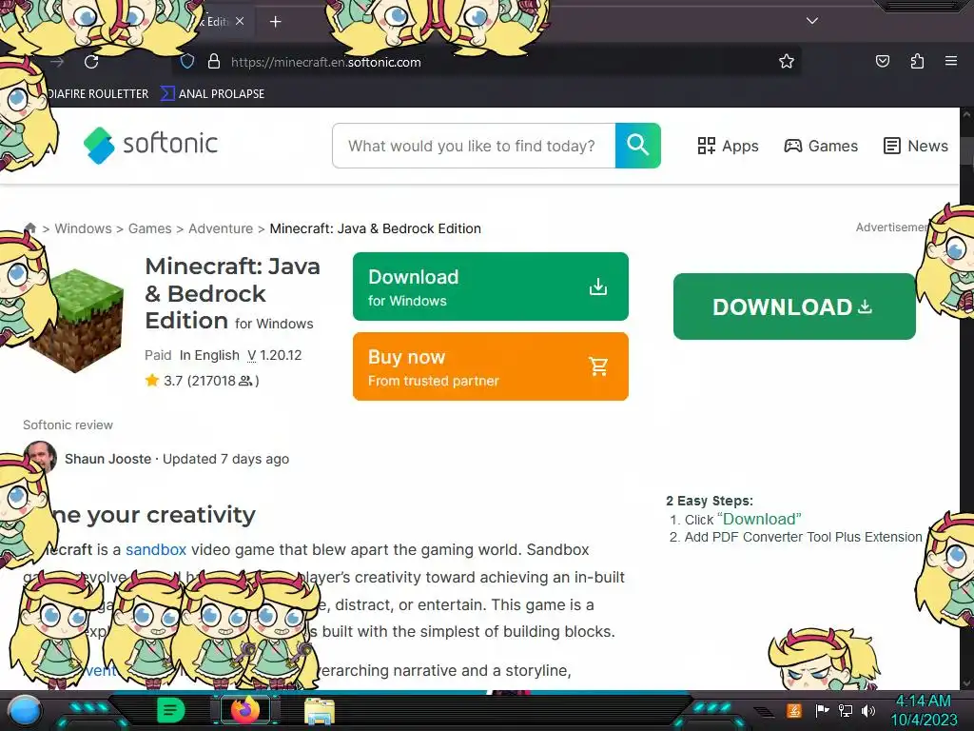Image resolution: width=974 pixels, height=731 pixels.
Task: Open Action Center flag tray icon
Action: (x=822, y=710)
